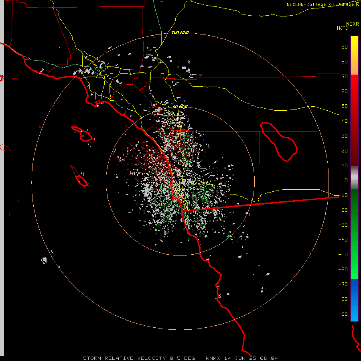
Task: Click the Salton Sea outline on the map
Action: pos(279,142)
